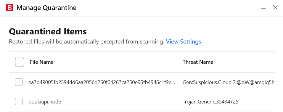
Task: Click the Gen:Suspicious.Cloud.2 threat name
Action: [229, 82]
